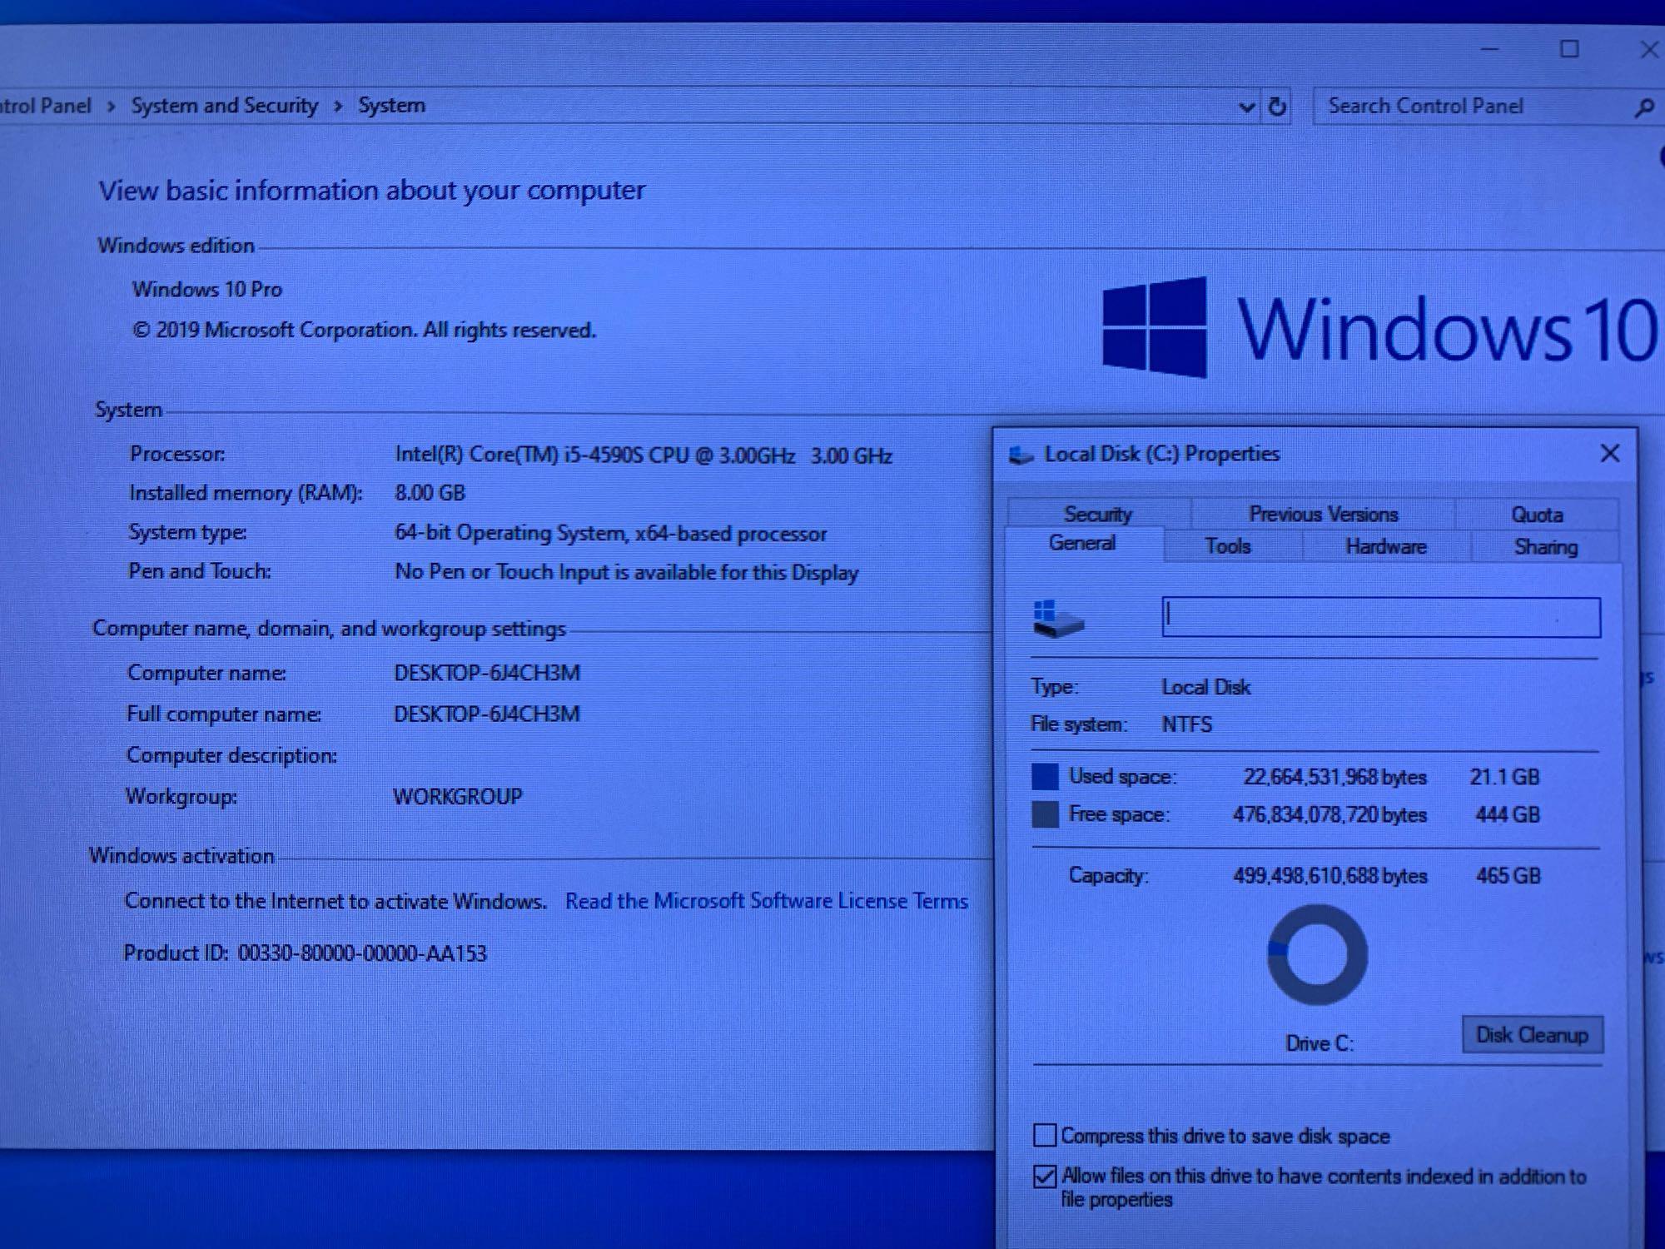Go to System and Security breadcrumb

click(225, 106)
